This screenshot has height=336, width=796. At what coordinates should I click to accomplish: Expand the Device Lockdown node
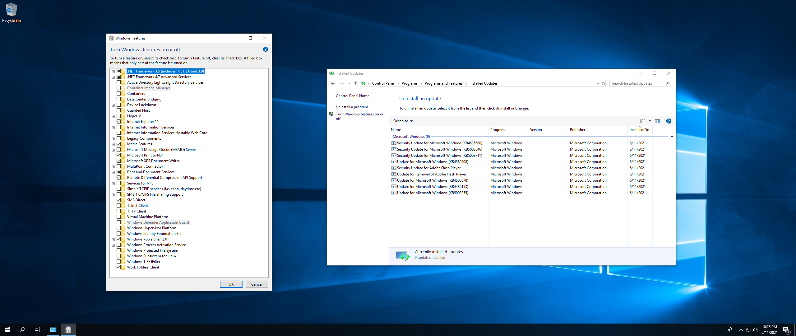coord(113,105)
